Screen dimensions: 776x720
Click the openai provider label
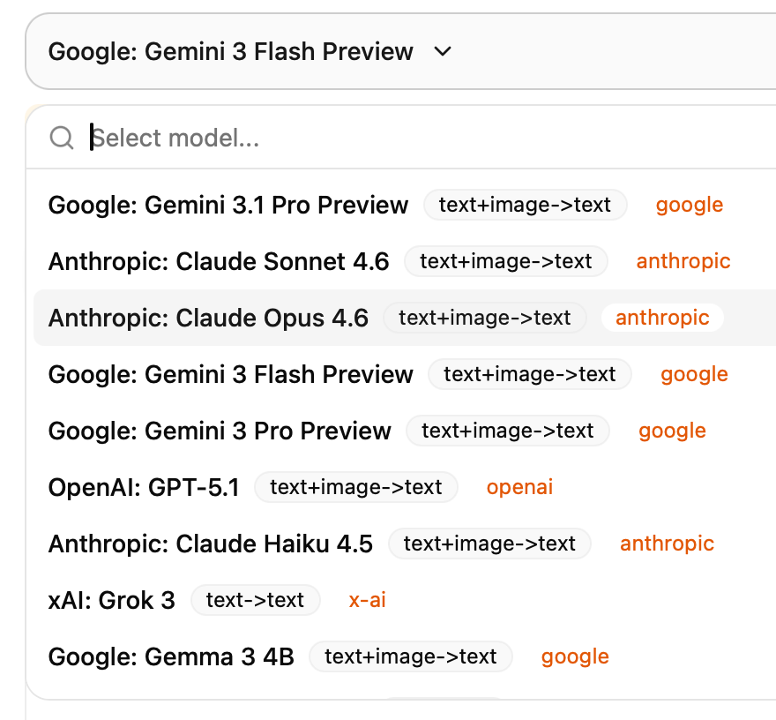point(519,487)
